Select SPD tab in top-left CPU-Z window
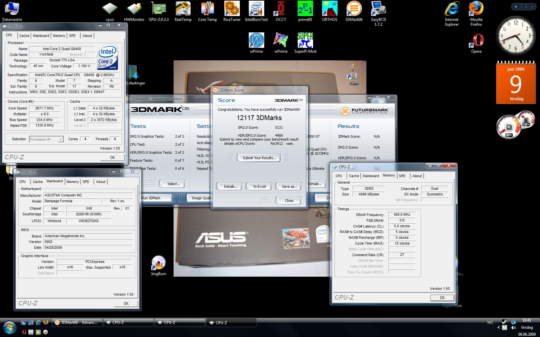This screenshot has height=337, width=540. (72, 36)
